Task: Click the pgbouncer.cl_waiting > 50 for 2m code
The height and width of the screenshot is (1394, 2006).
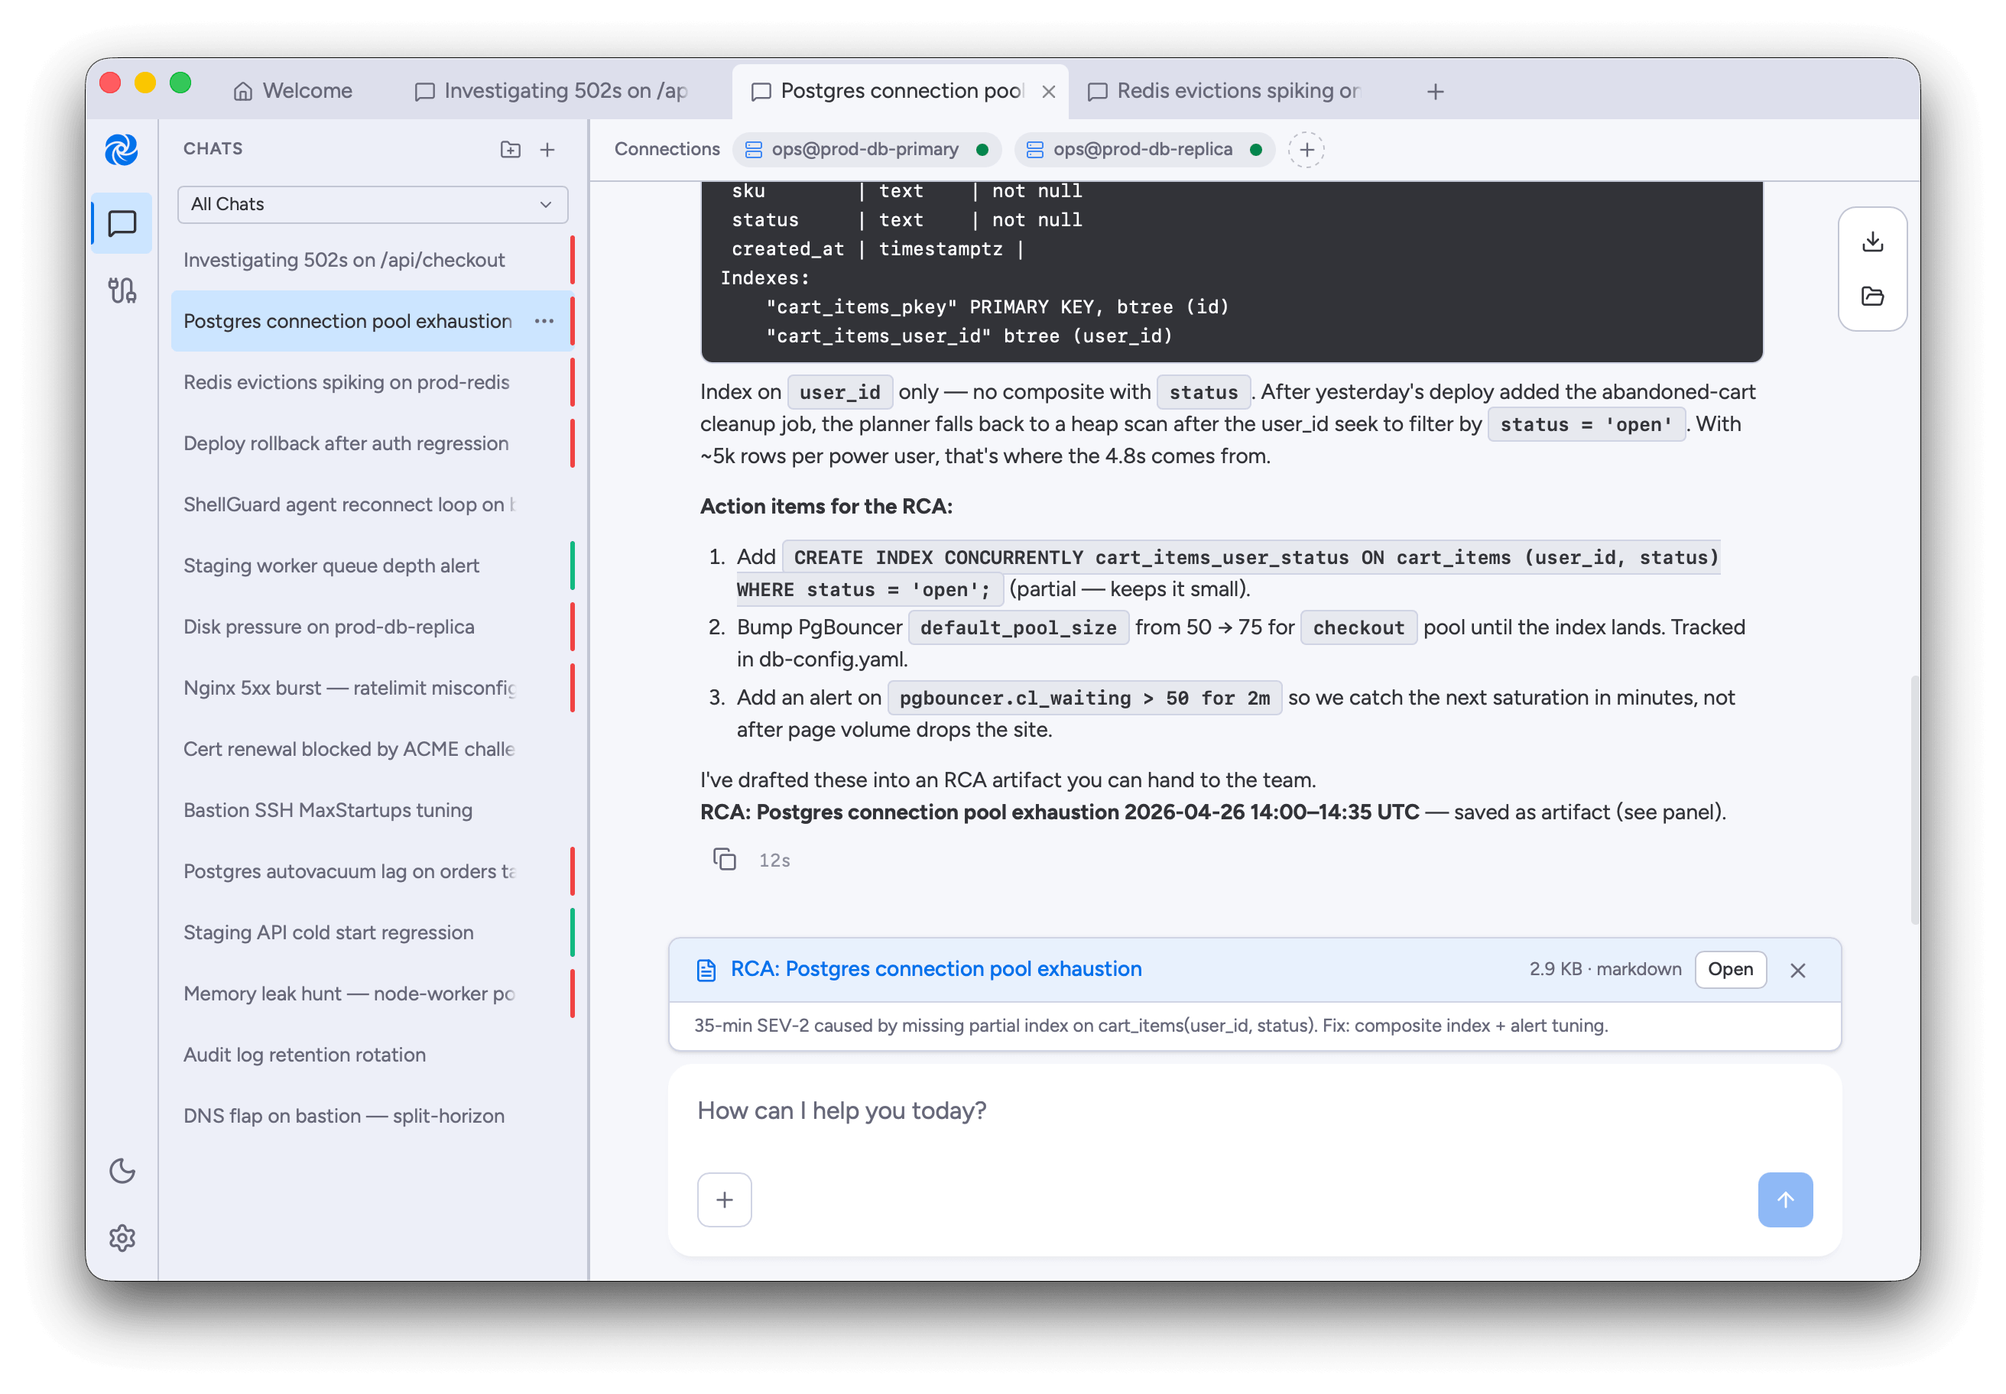Action: point(1084,698)
